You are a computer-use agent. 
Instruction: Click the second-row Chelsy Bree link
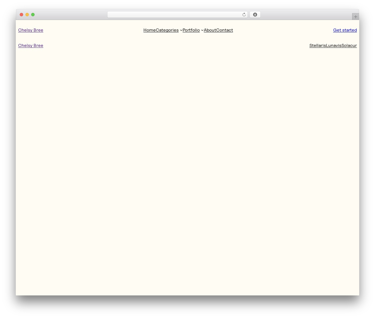31,45
